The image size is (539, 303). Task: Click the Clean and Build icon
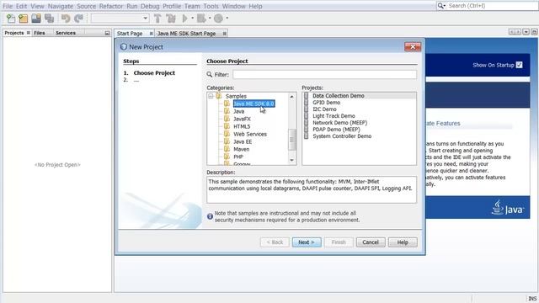(x=170, y=19)
